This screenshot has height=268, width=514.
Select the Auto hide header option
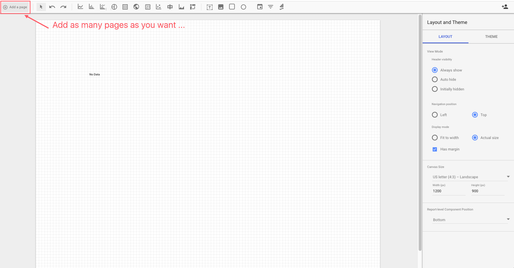click(435, 79)
